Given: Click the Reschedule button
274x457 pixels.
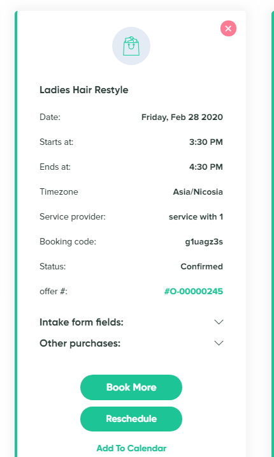Looking at the screenshot, I should tap(131, 419).
